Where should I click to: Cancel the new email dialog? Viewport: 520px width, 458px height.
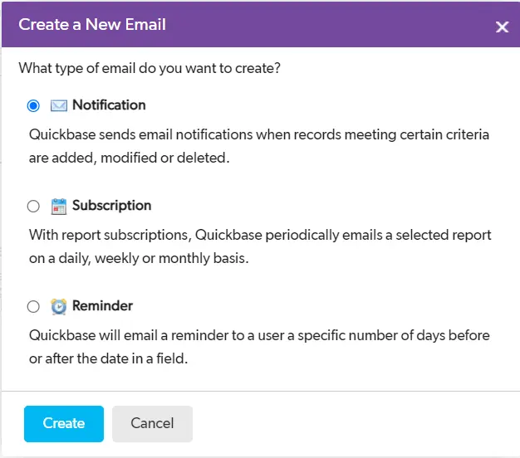point(152,423)
